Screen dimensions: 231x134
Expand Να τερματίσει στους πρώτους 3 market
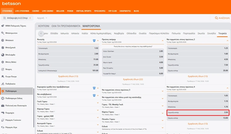coord(163,91)
